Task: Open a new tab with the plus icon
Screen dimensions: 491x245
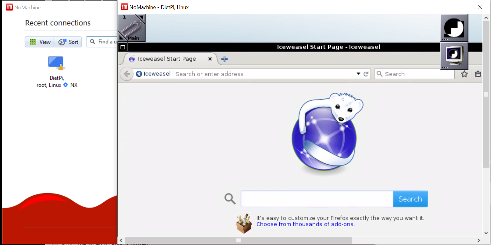Action: click(224, 59)
